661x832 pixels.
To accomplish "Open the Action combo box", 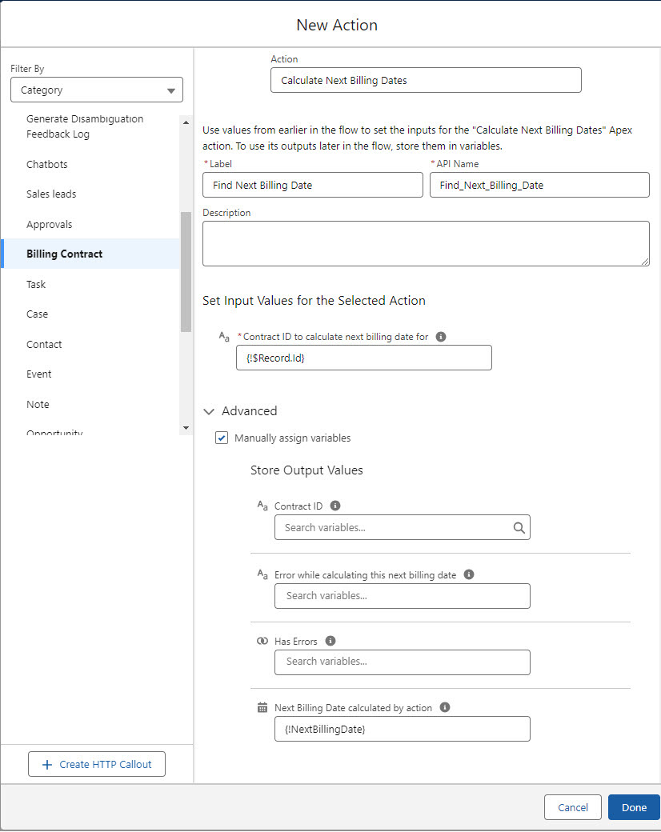I will [426, 81].
